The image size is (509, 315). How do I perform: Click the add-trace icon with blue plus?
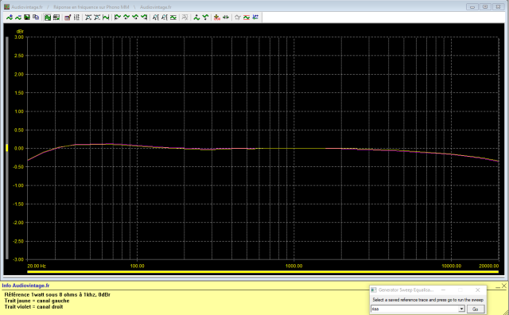(x=10, y=17)
